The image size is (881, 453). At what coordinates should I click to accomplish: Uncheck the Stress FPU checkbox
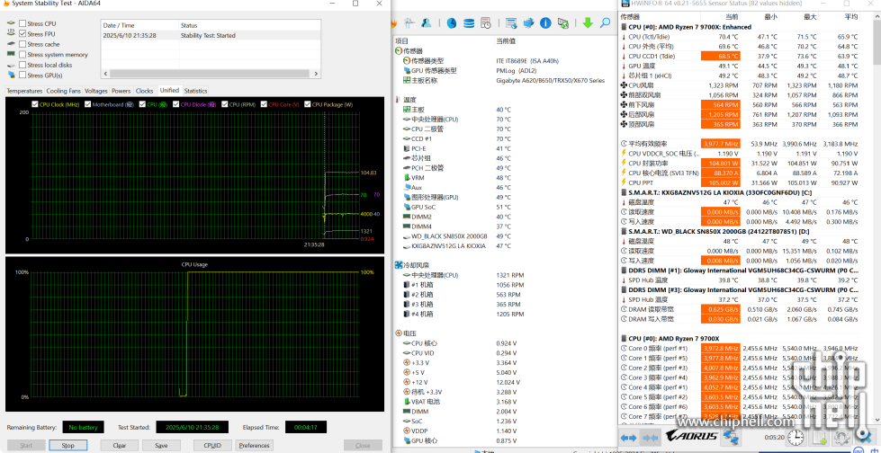(x=22, y=33)
